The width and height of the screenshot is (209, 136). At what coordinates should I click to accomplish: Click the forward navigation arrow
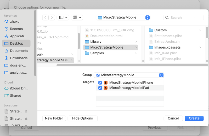click(52, 17)
